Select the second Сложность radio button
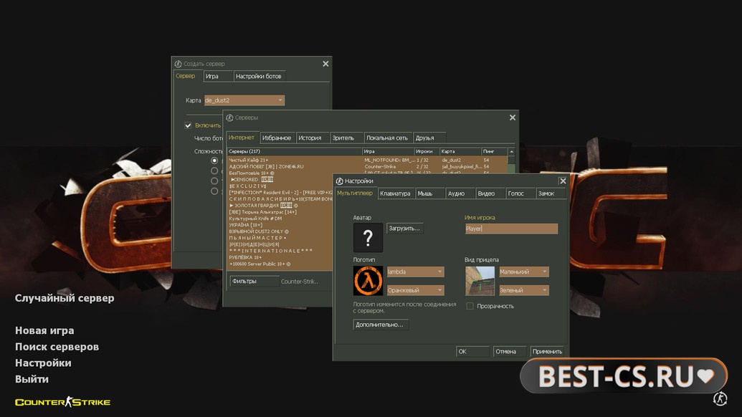 pyautogui.click(x=214, y=171)
